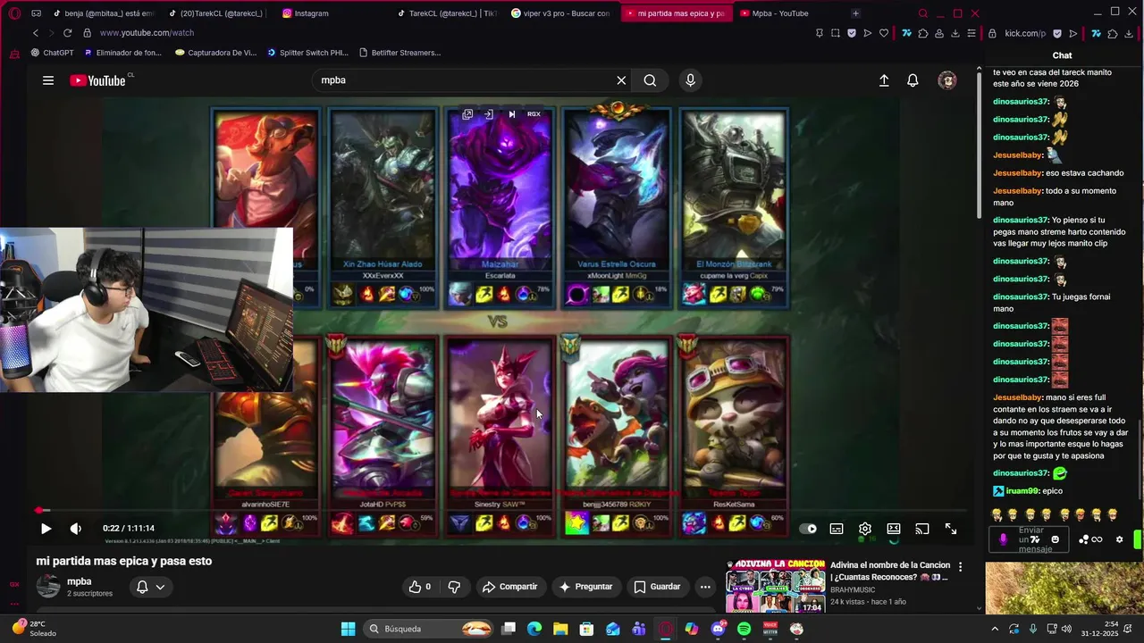The image size is (1144, 643).
Task: Open the 'Capturadora De Vi...' bookmark
Action: [x=216, y=53]
